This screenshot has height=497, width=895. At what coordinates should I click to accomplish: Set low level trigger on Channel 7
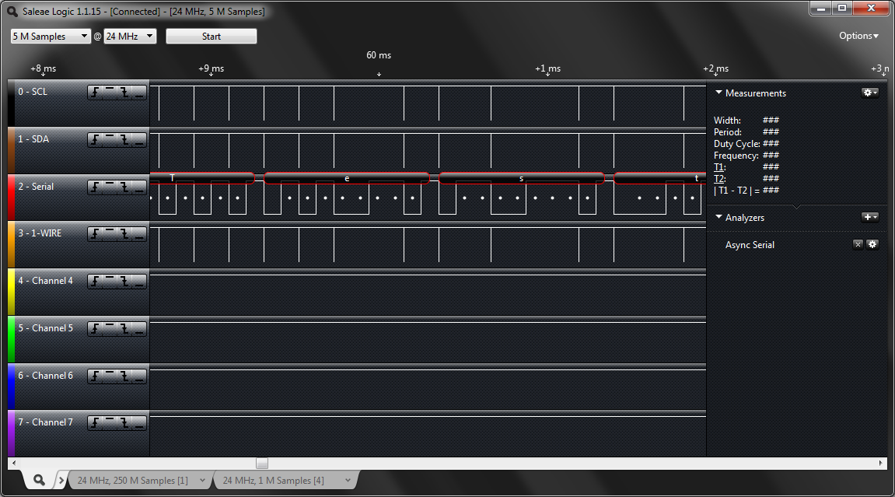[138, 423]
